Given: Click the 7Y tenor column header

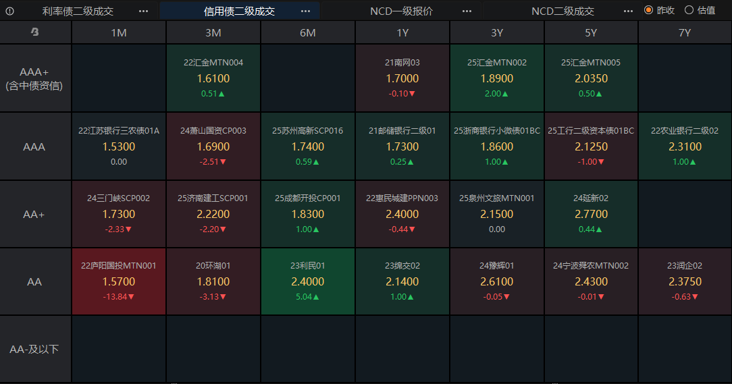Looking at the screenshot, I should coord(685,32).
